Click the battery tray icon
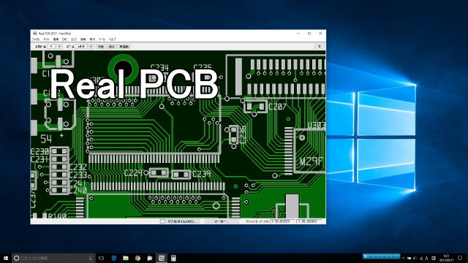This screenshot has width=468, height=263. point(409,258)
